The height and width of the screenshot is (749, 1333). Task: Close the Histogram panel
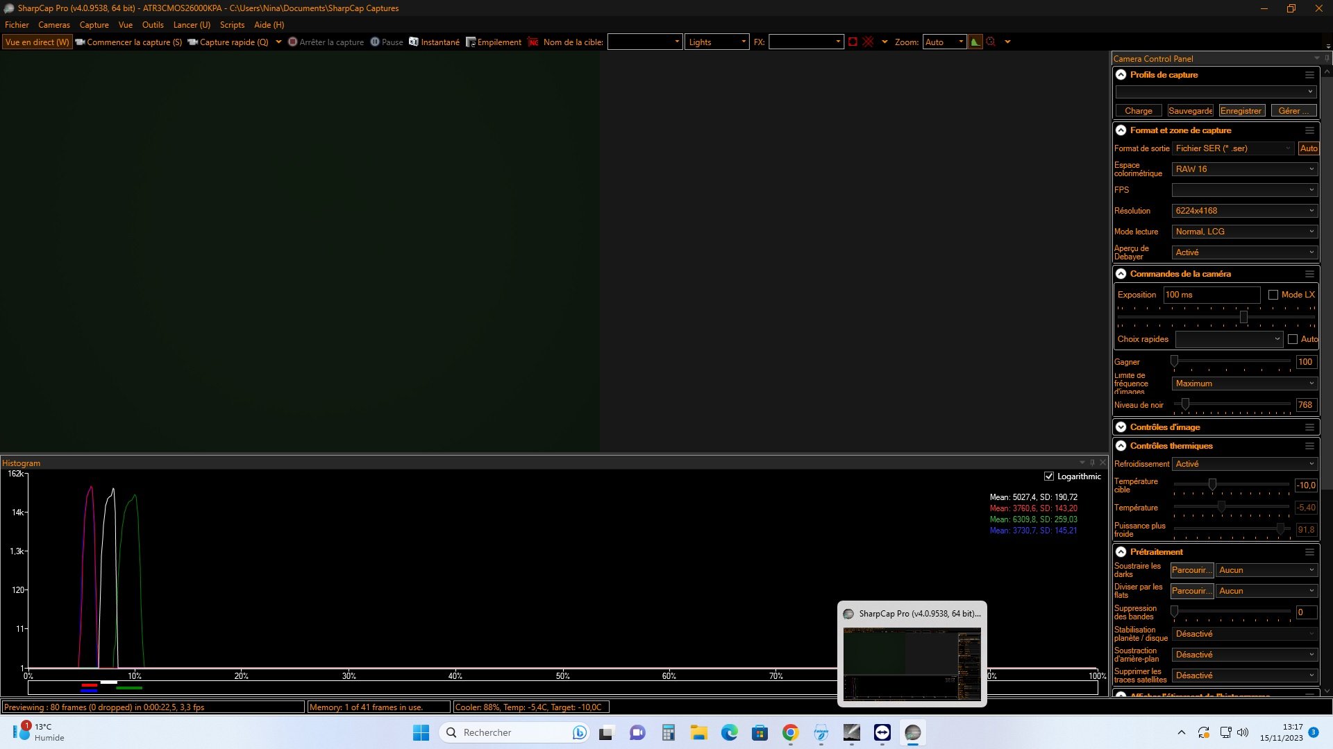click(x=1103, y=463)
